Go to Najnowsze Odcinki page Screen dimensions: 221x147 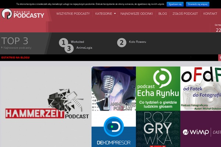[x=136, y=14]
